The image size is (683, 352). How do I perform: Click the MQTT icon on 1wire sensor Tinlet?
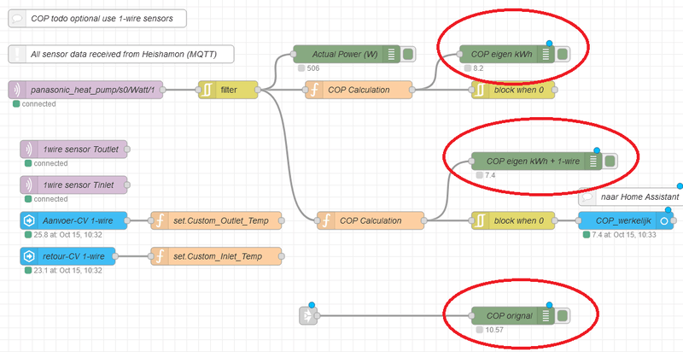(28, 185)
